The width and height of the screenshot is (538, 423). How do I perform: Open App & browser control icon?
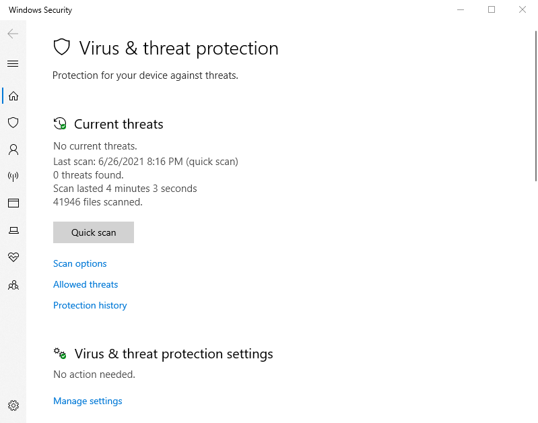coord(13,203)
